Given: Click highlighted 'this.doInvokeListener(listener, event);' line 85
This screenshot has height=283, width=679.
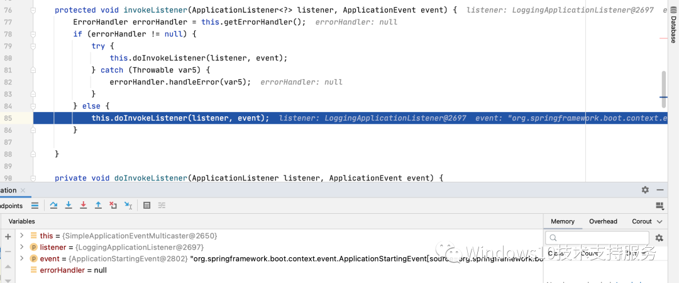Looking at the screenshot, I should (180, 118).
